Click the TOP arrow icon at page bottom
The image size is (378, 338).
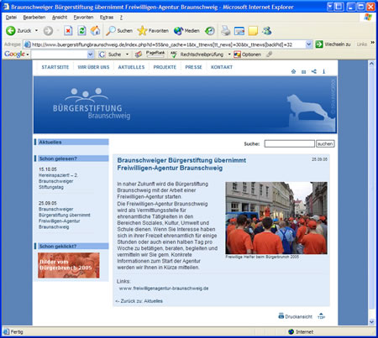tap(321, 316)
